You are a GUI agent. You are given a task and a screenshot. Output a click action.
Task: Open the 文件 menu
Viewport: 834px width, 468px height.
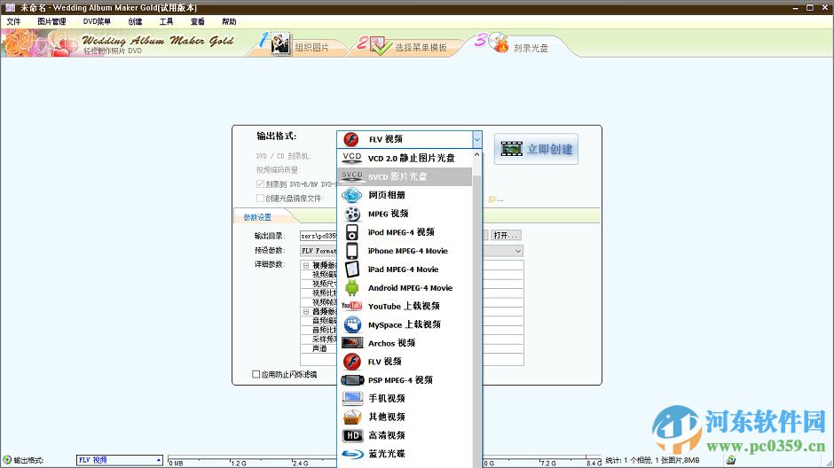click(13, 21)
